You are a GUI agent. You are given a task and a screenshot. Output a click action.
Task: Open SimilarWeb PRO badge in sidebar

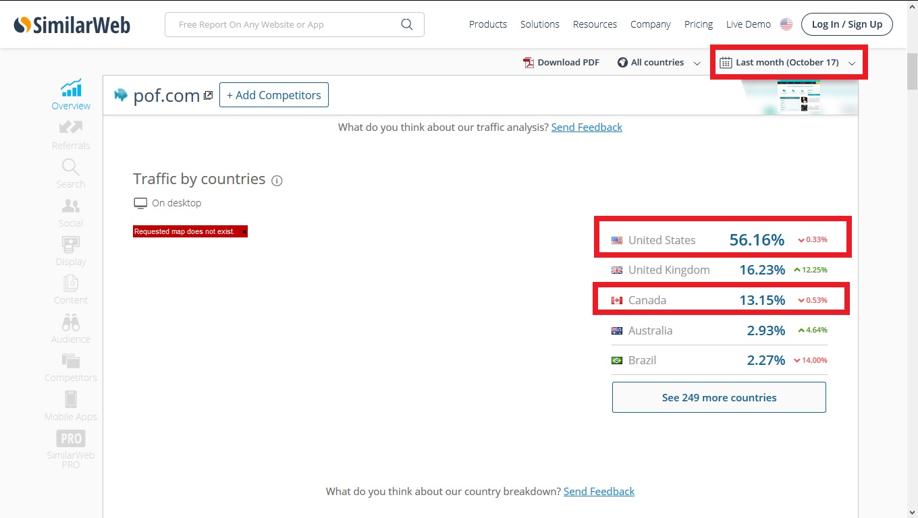pos(71,438)
